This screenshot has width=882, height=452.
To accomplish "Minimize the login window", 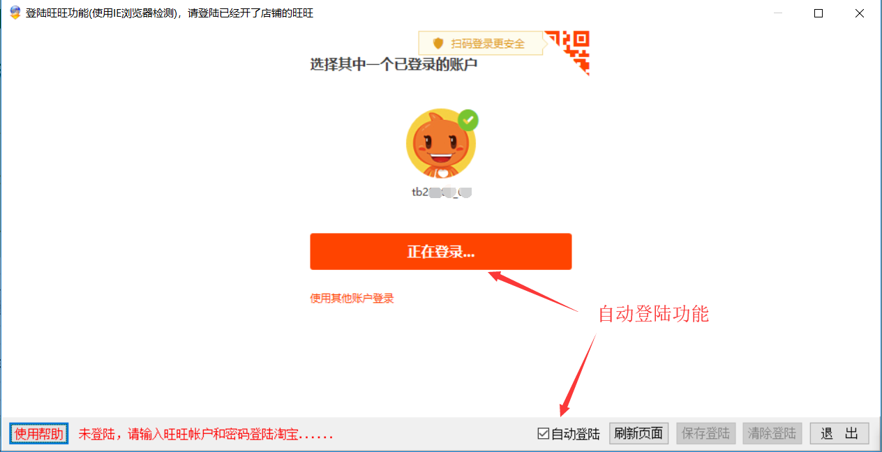I will pyautogui.click(x=780, y=13).
